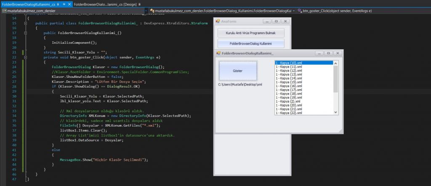Click the commented Klasor.RootFolder line
The image size is (431, 186).
click(120, 72)
